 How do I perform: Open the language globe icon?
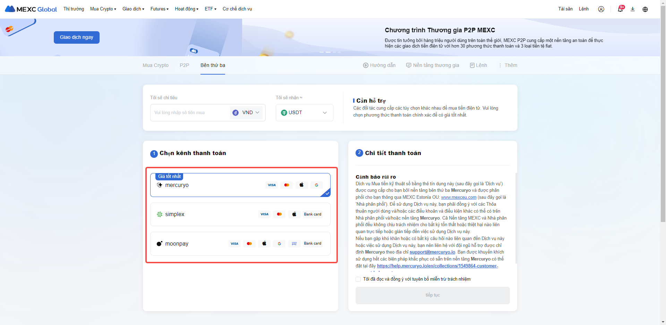(x=645, y=9)
